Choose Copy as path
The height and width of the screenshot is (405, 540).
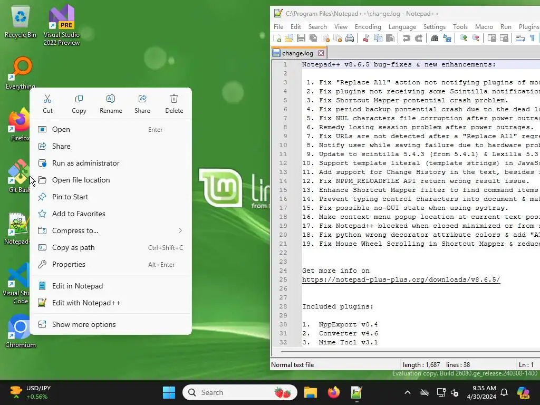coord(111,248)
